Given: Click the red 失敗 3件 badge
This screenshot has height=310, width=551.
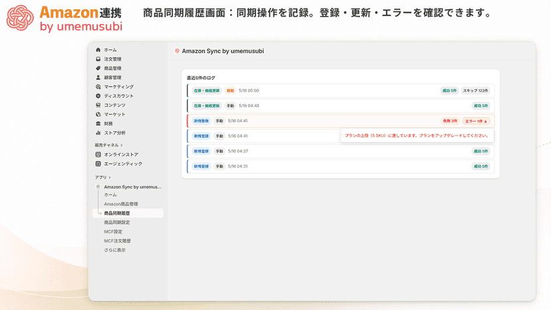Looking at the screenshot, I should (450, 121).
